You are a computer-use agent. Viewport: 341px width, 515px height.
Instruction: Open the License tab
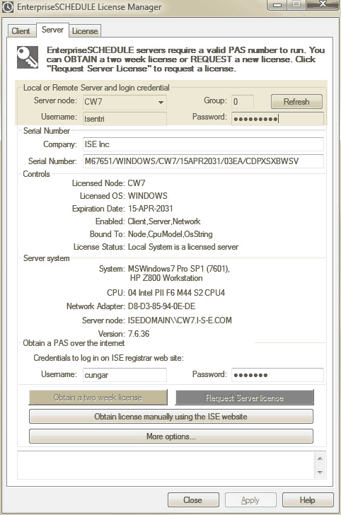pyautogui.click(x=85, y=31)
